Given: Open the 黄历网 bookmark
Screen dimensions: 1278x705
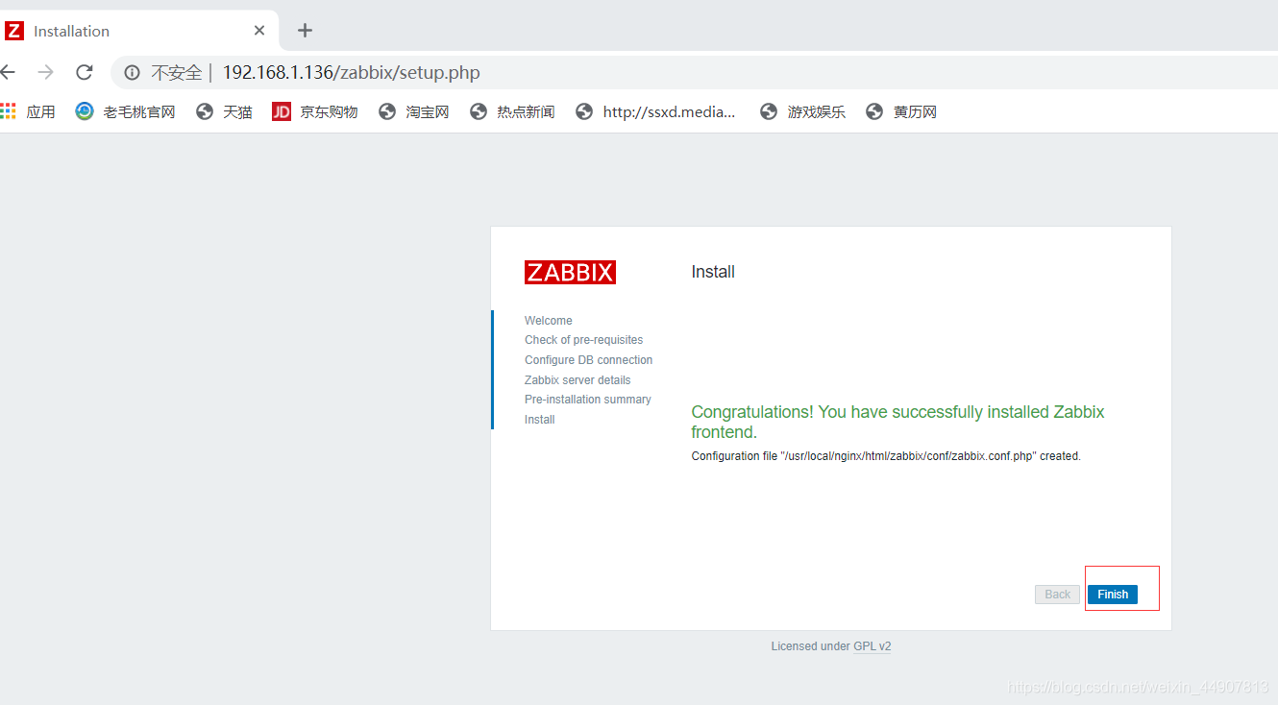Looking at the screenshot, I should [x=901, y=112].
